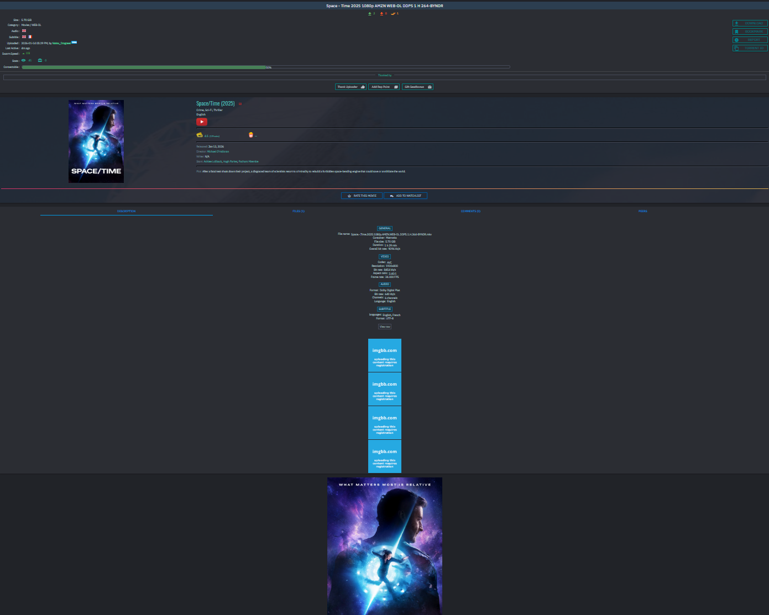The width and height of the screenshot is (769, 615).
Task: Click the Report torrent button
Action: 750,40
